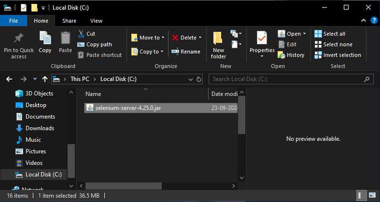
Task: Click the file list horizontal scrollbar
Action: (x=124, y=186)
